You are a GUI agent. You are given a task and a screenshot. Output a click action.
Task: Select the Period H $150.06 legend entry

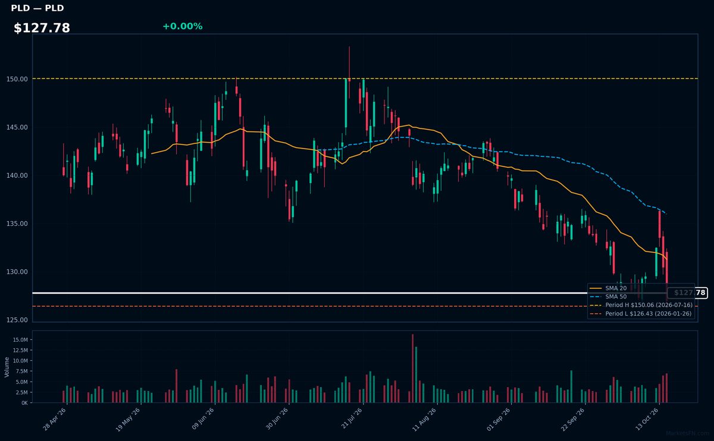(x=641, y=305)
